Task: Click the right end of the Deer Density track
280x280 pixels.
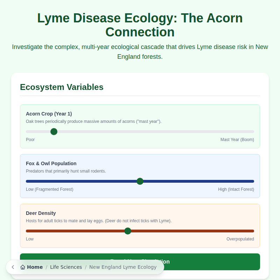Action: [x=252, y=231]
